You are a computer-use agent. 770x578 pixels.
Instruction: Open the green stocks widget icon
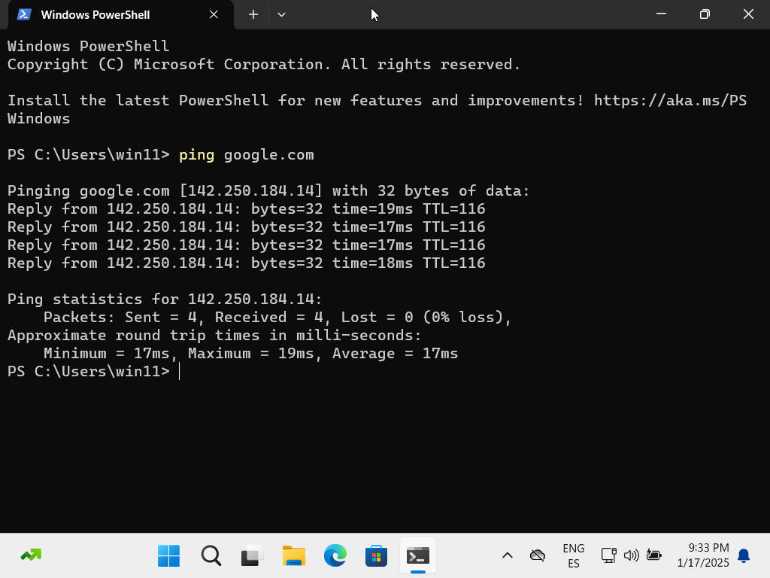click(31, 555)
